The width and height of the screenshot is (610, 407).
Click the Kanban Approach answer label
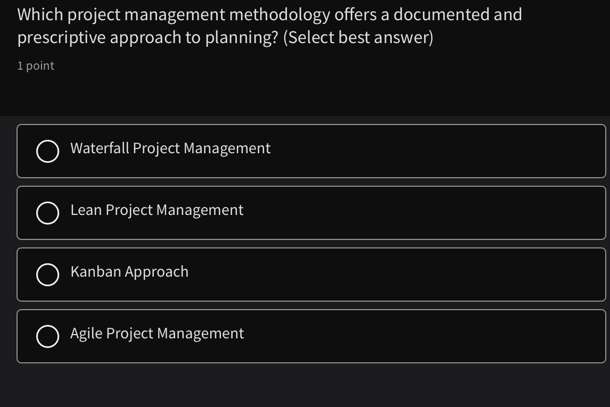(x=129, y=272)
